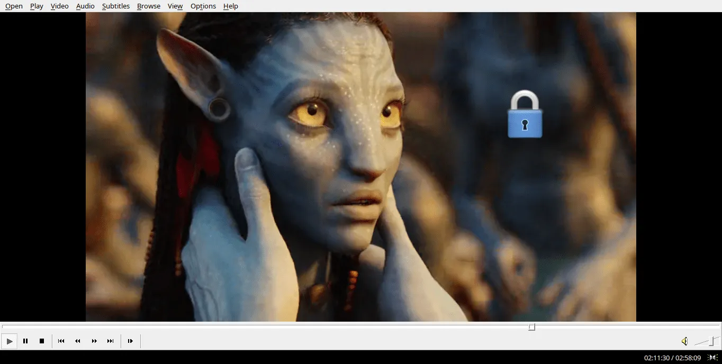Skip to the next chapter
Image resolution: width=722 pixels, height=364 pixels.
pyautogui.click(x=111, y=341)
